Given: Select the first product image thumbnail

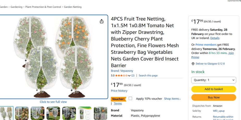Looking at the screenshot, I should point(6,113).
